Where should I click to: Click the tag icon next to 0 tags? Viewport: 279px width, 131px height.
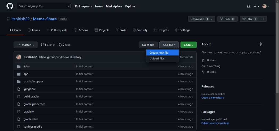coord(60,45)
